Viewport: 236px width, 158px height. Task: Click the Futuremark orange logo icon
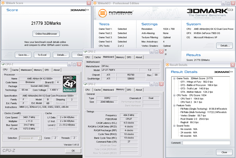pyautogui.click(x=102, y=13)
